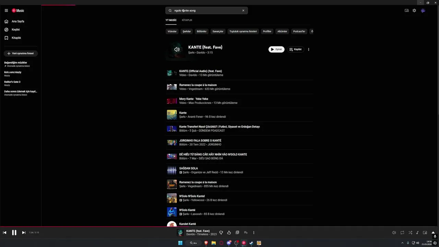
Task: Add playing song to a playlist
Action: 246,233
